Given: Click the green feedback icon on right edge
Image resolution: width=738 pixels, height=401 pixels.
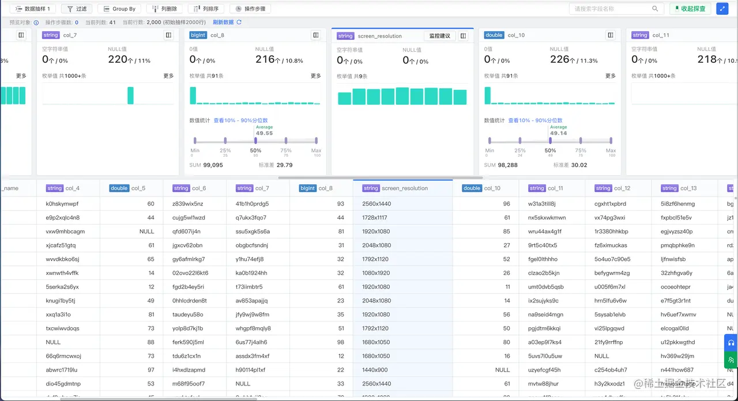Looking at the screenshot, I should click(731, 360).
